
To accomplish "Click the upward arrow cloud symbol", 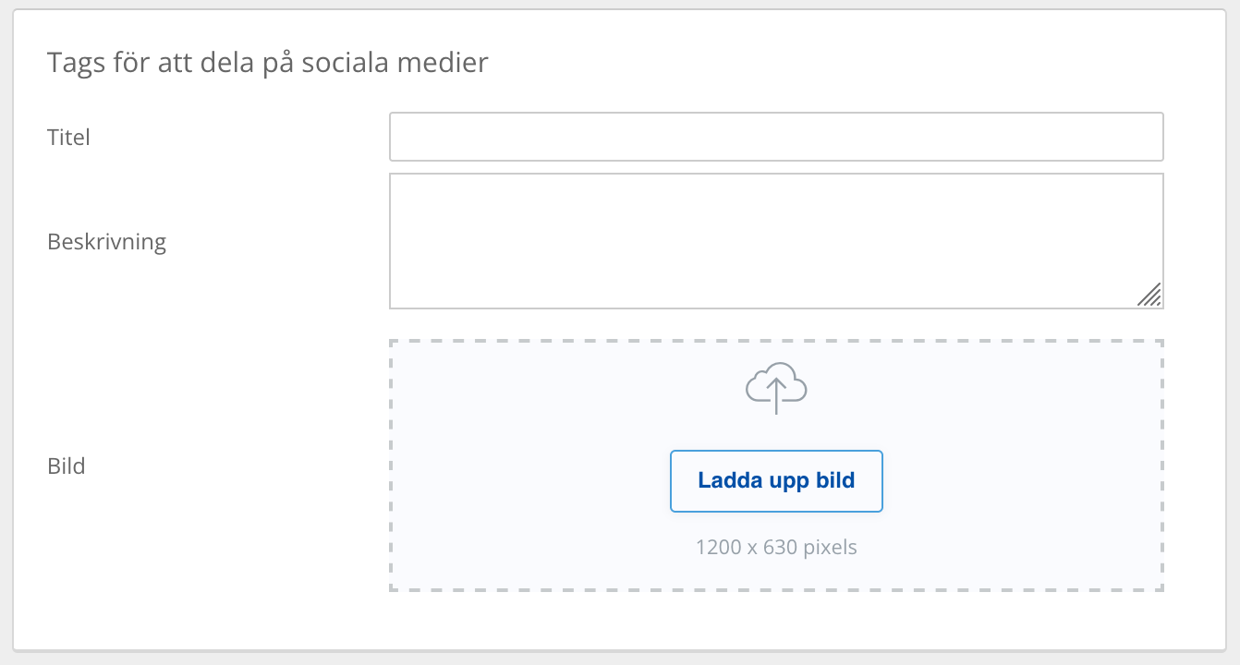I will point(776,388).
